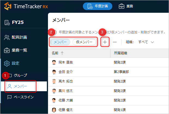Switch to 仮メンバー toggle pill
The width and height of the screenshot is (169, 114).
84,42
